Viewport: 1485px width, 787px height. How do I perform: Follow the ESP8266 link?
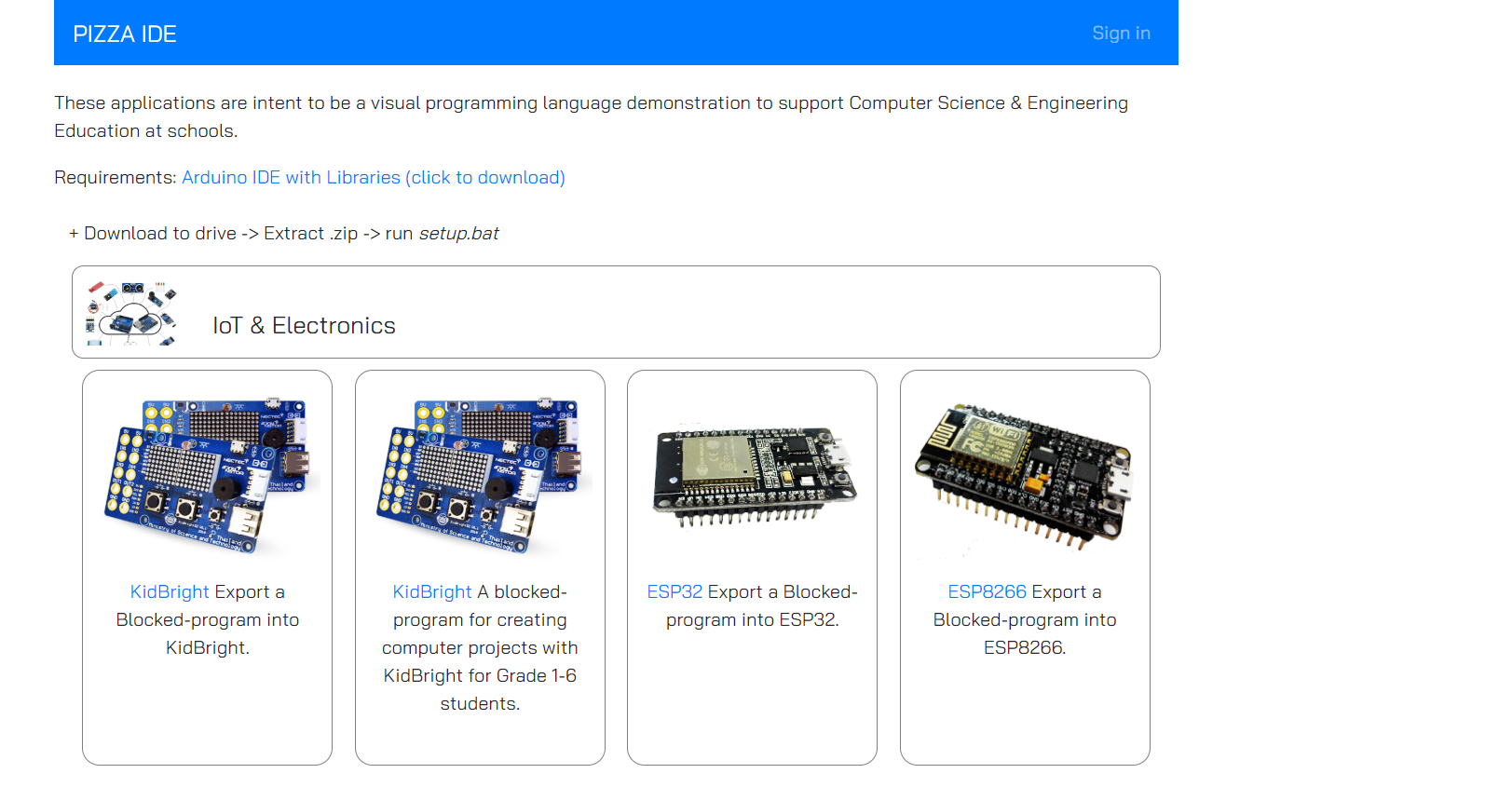click(987, 591)
